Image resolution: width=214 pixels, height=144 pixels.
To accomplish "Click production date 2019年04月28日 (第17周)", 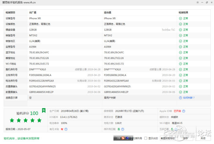I will coord(75,111).
